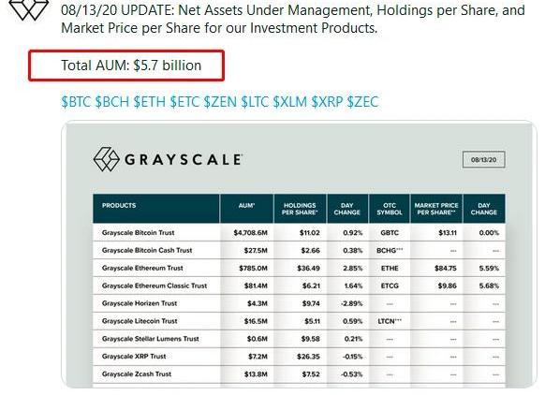This screenshot has height=395, width=545.
Task: Select the Grayscale Ethereum Trust row
Action: tap(299, 269)
